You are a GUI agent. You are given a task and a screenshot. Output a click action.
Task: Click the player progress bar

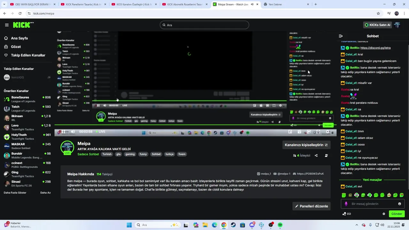click(195, 125)
